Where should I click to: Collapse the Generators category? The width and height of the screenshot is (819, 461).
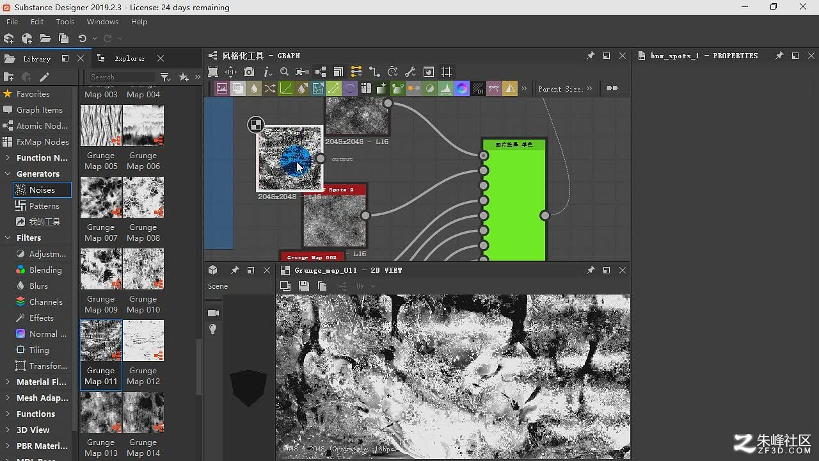7,174
